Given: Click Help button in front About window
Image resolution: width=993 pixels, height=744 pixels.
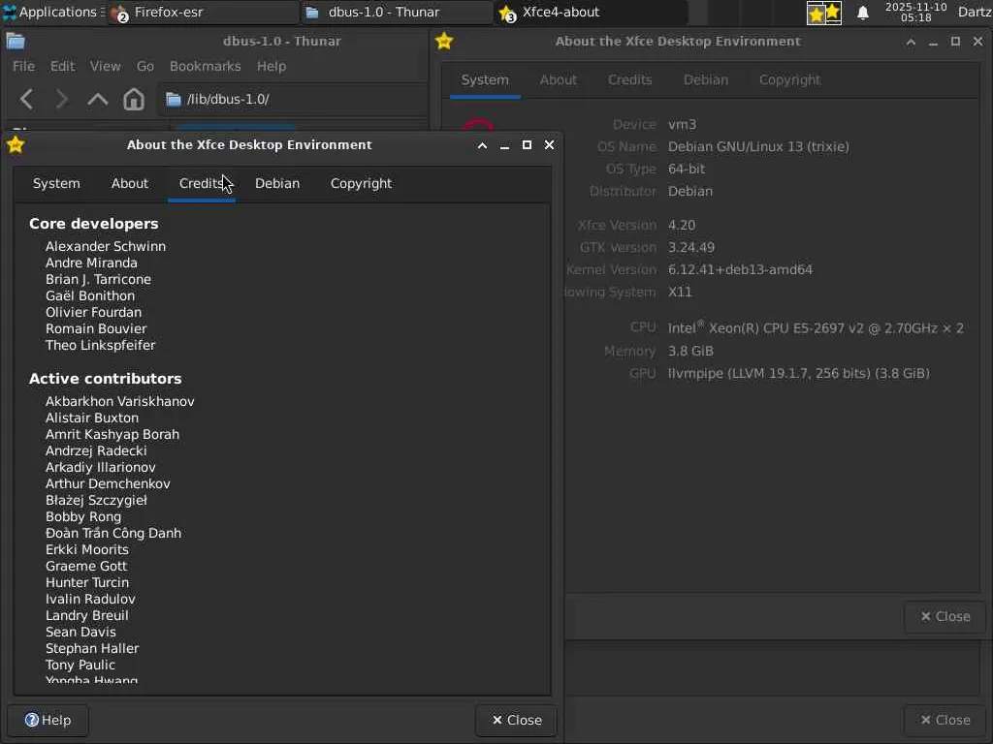Looking at the screenshot, I should pos(48,720).
